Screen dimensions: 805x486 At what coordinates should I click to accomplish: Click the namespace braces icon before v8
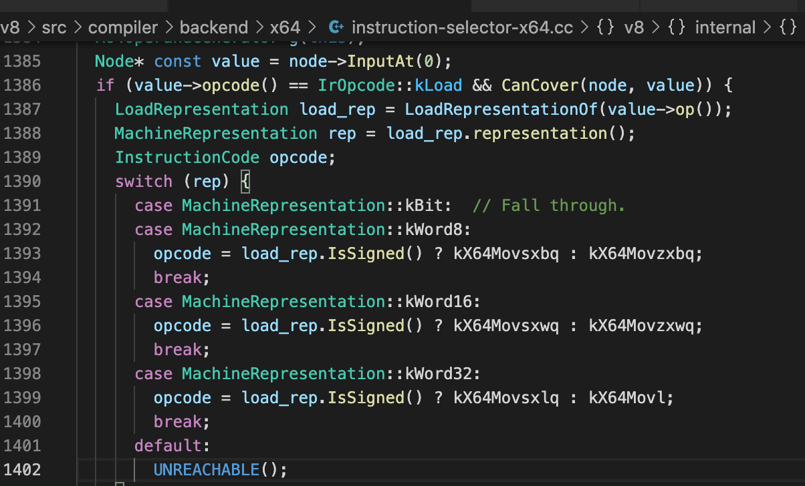(605, 27)
